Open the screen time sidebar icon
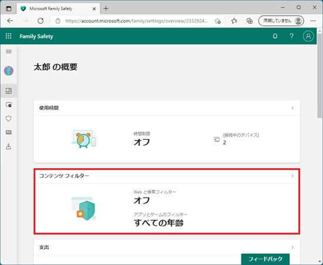The height and width of the screenshot is (265, 323). pyautogui.click(x=9, y=105)
